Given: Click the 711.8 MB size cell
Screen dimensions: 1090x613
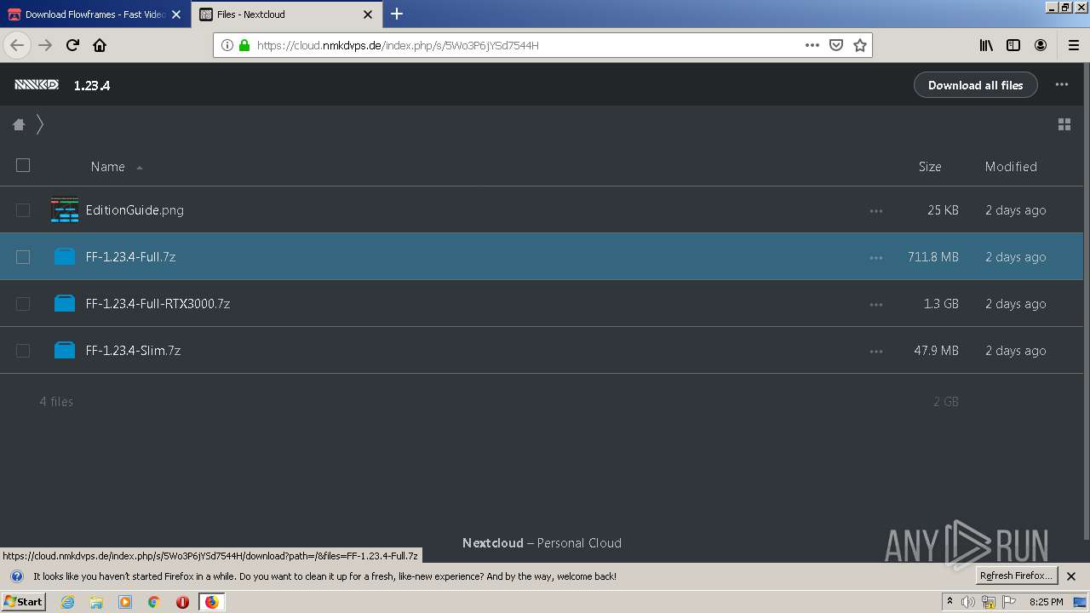Looking at the screenshot, I should pos(933,257).
